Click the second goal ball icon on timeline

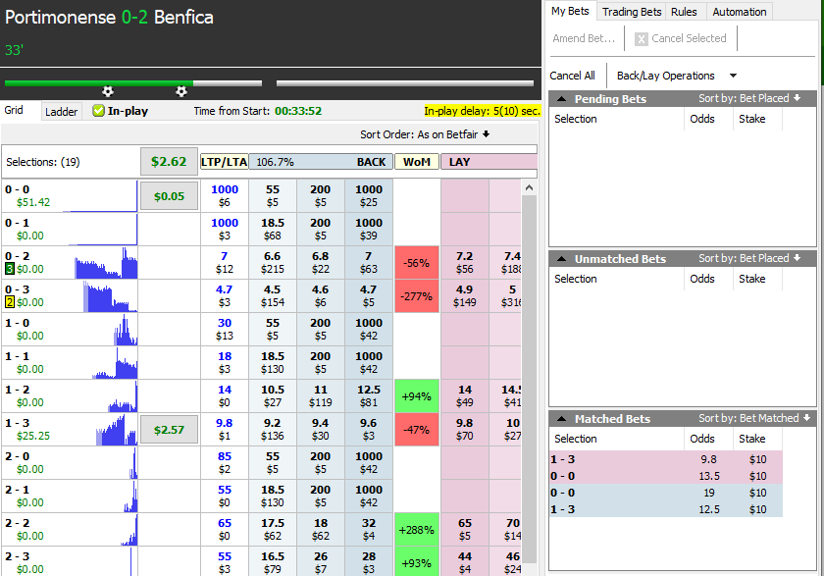(x=181, y=91)
